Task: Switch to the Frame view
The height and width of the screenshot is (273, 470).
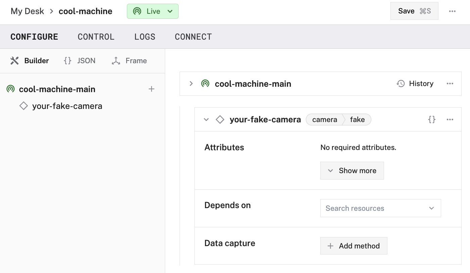Action: (x=129, y=61)
